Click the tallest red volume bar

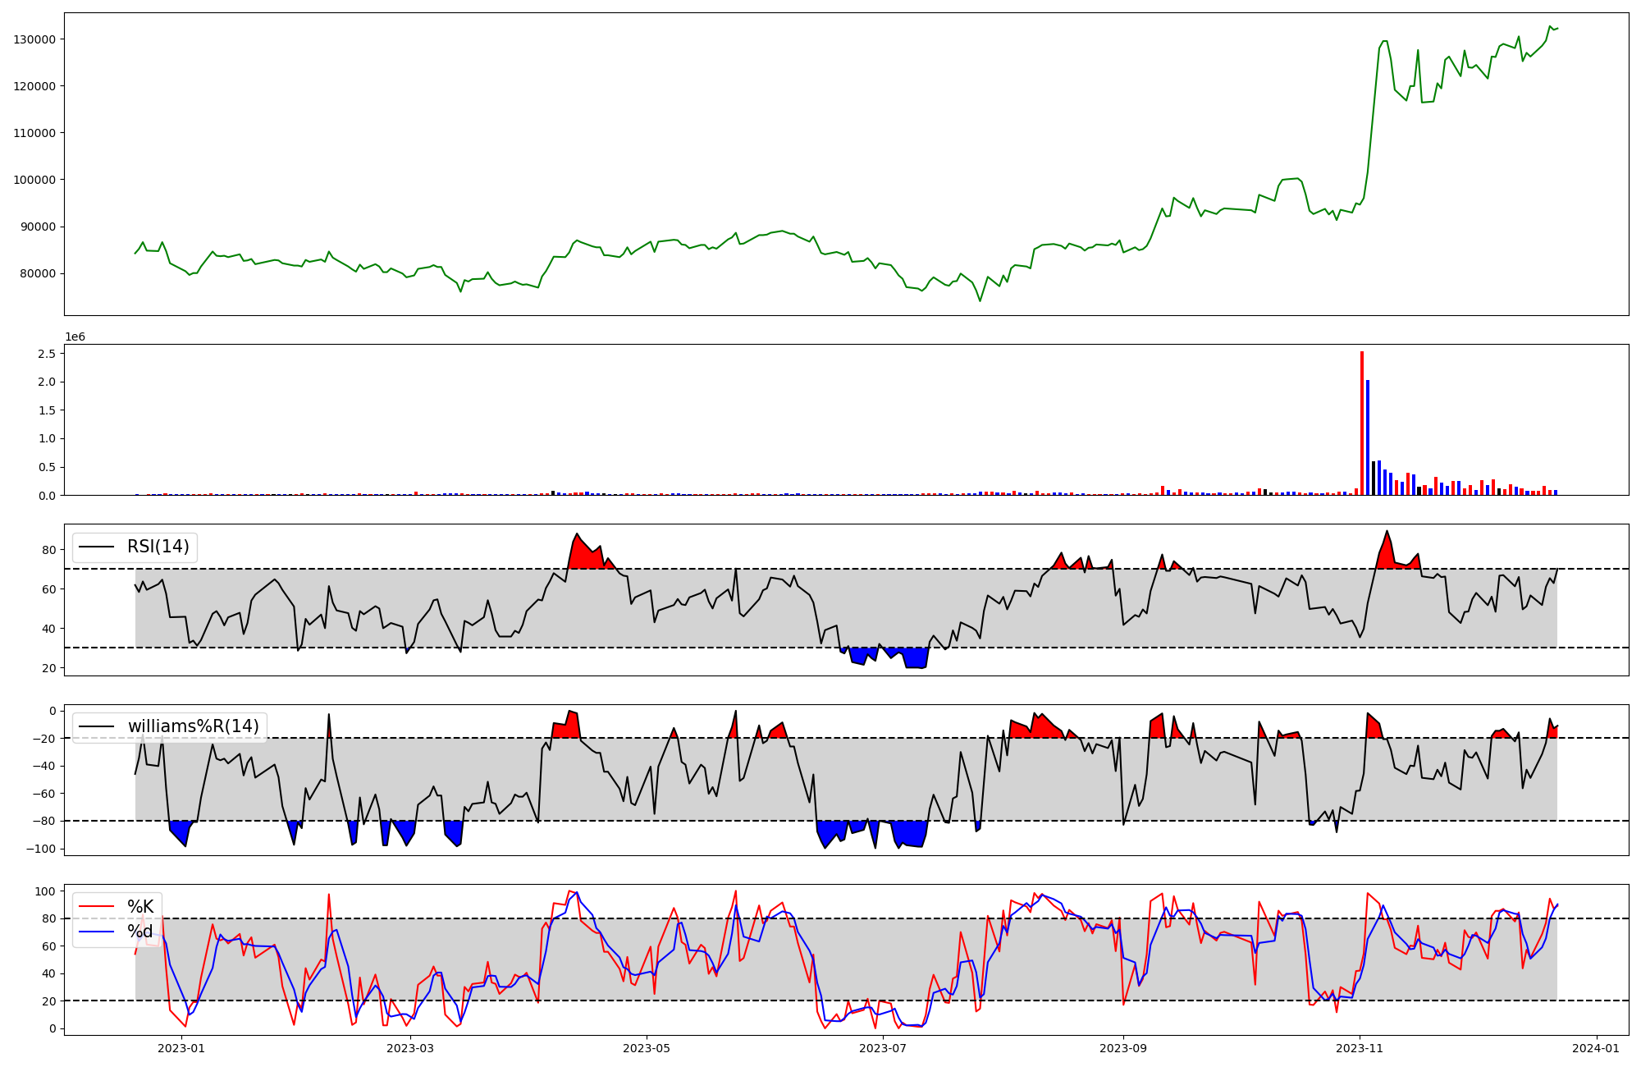point(1362,423)
